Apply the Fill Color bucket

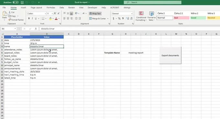coord(50,18)
